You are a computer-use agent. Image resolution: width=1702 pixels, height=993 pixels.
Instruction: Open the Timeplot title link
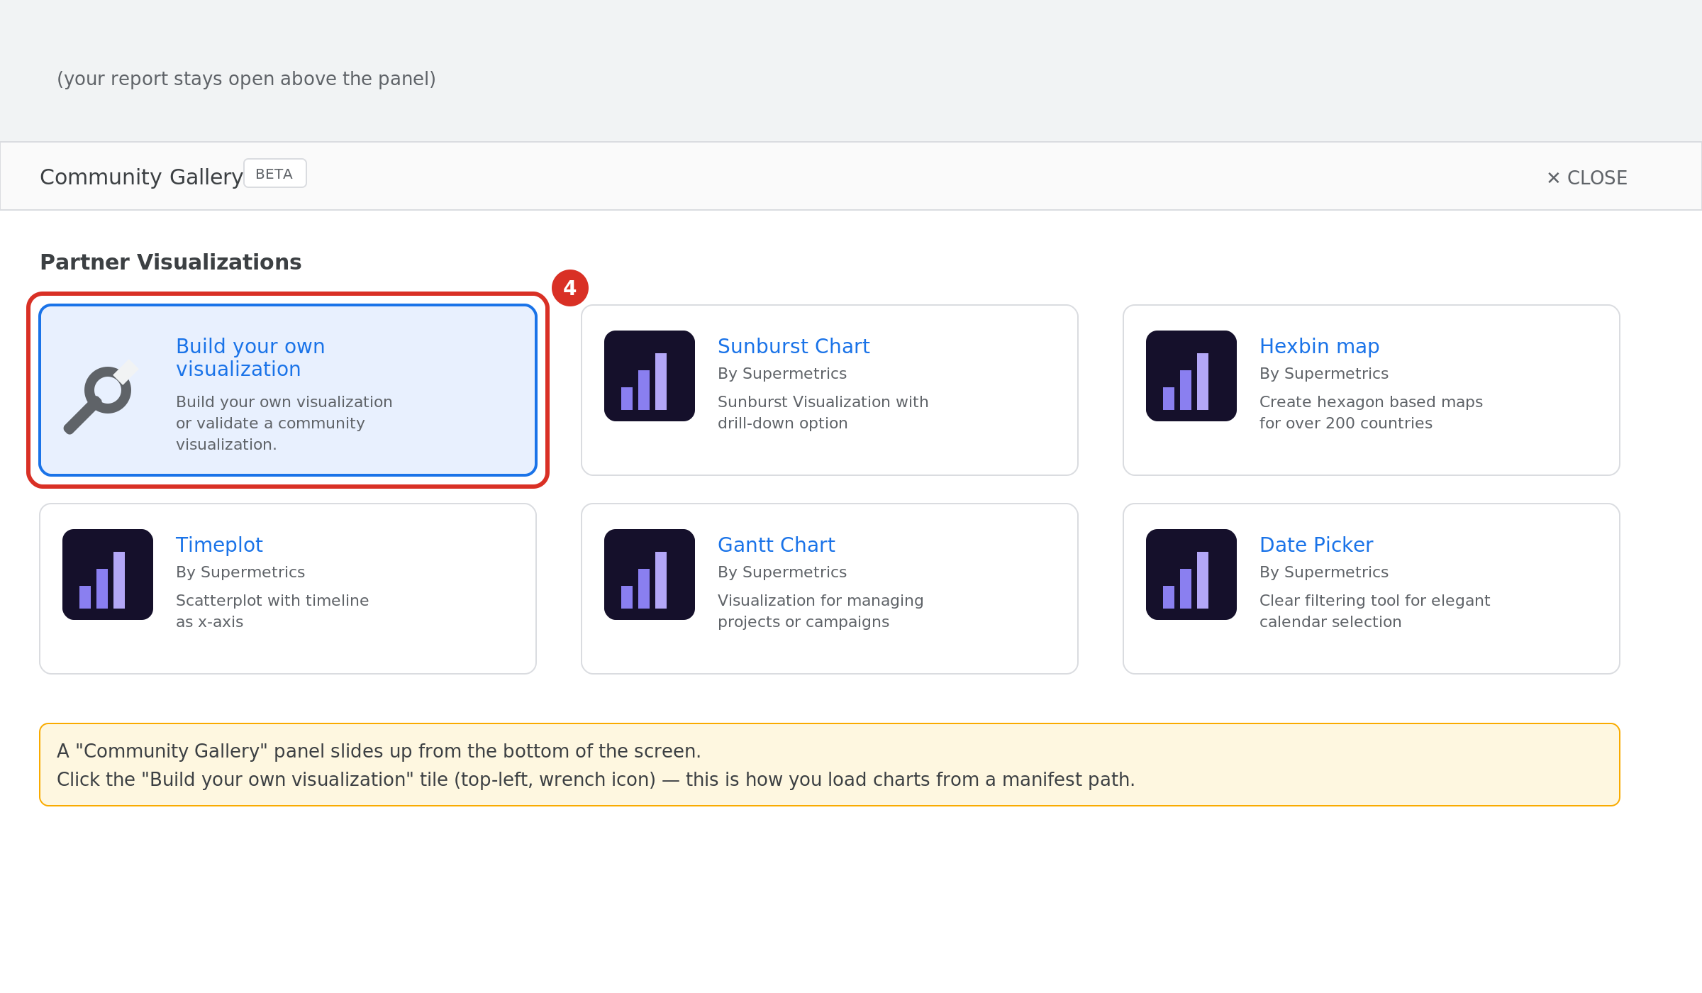pos(219,545)
